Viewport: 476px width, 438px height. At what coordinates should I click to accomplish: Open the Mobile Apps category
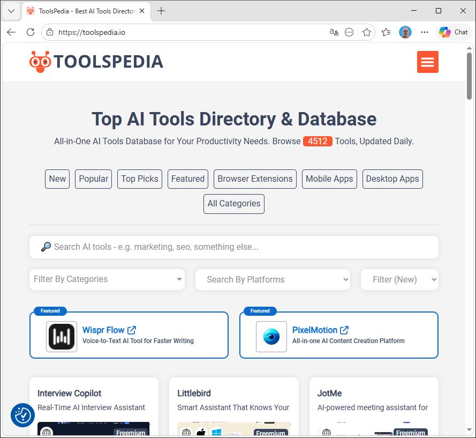[x=329, y=179]
